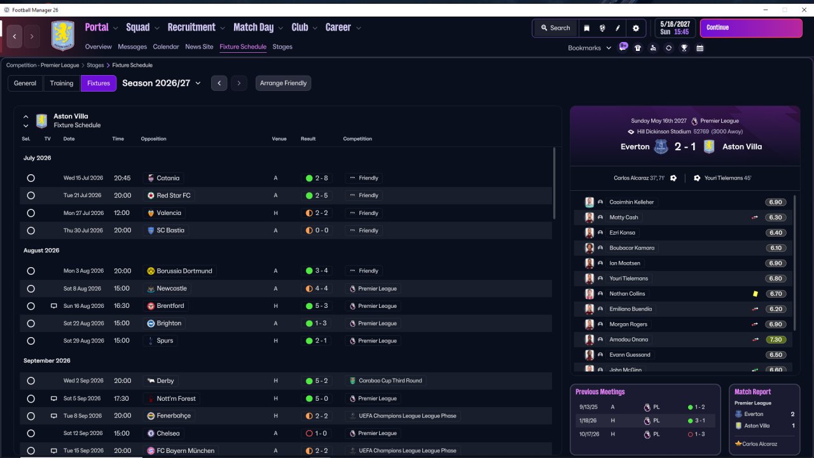
Task: Click the 5/16/2027 date and time display
Action: pos(674,28)
